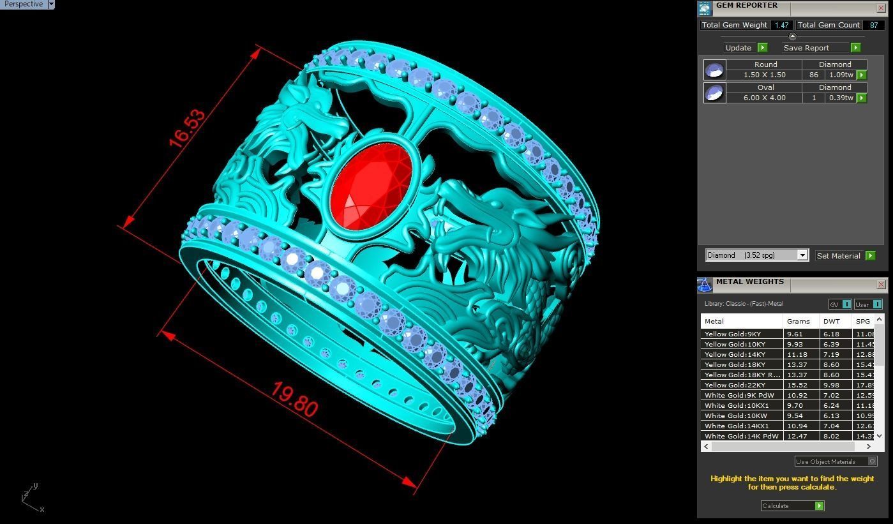This screenshot has height=524, width=893.
Task: Click the Perspective viewport title label
Action: [x=24, y=4]
